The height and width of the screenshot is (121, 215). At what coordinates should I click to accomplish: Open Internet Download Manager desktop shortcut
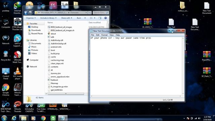(x=17, y=8)
